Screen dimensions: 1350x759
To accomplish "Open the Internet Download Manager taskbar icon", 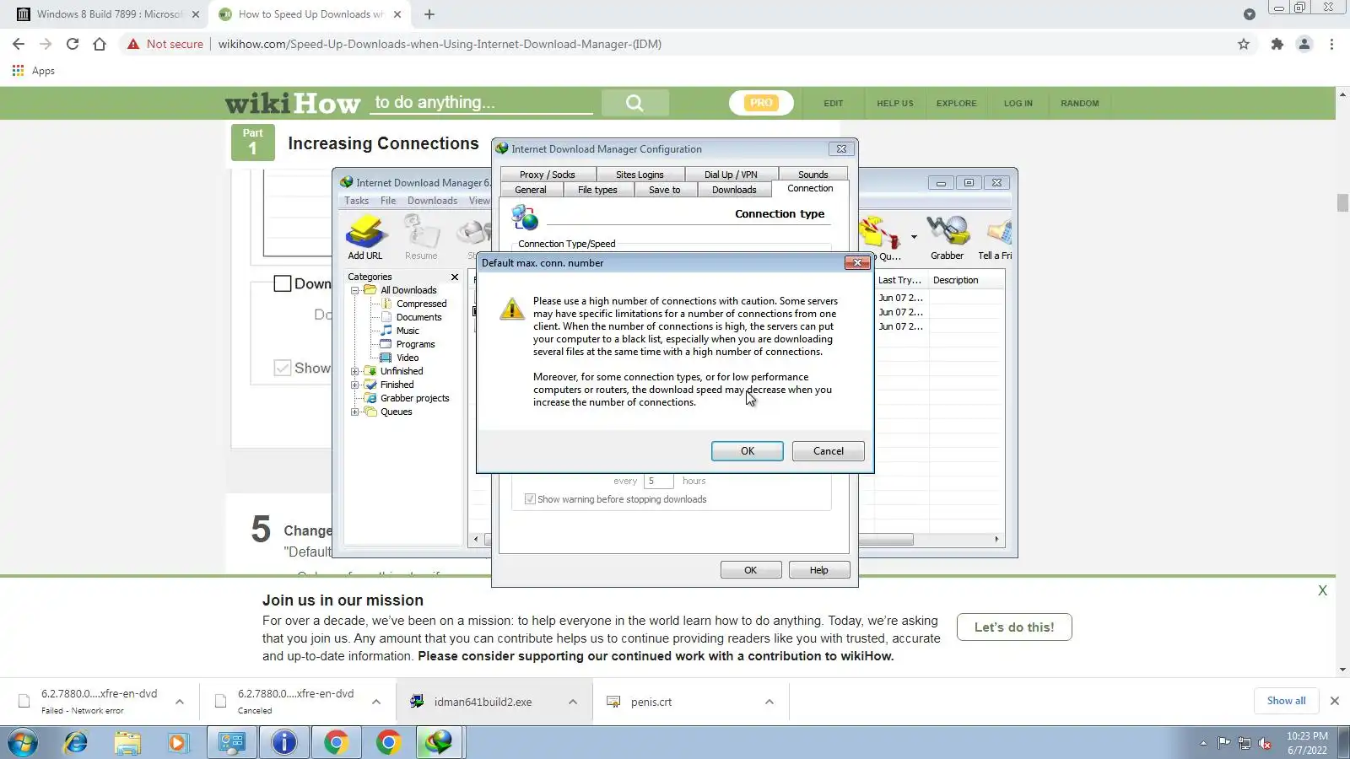I will (439, 743).
